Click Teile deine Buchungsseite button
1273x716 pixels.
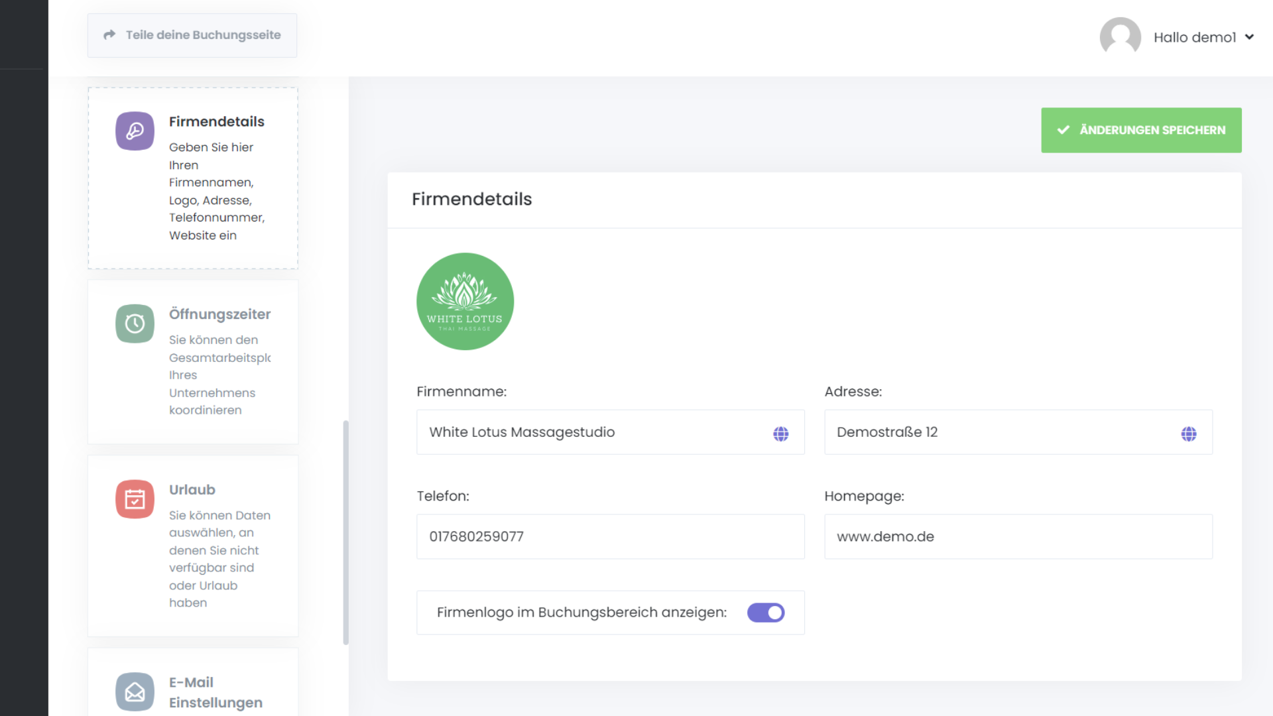click(x=192, y=35)
